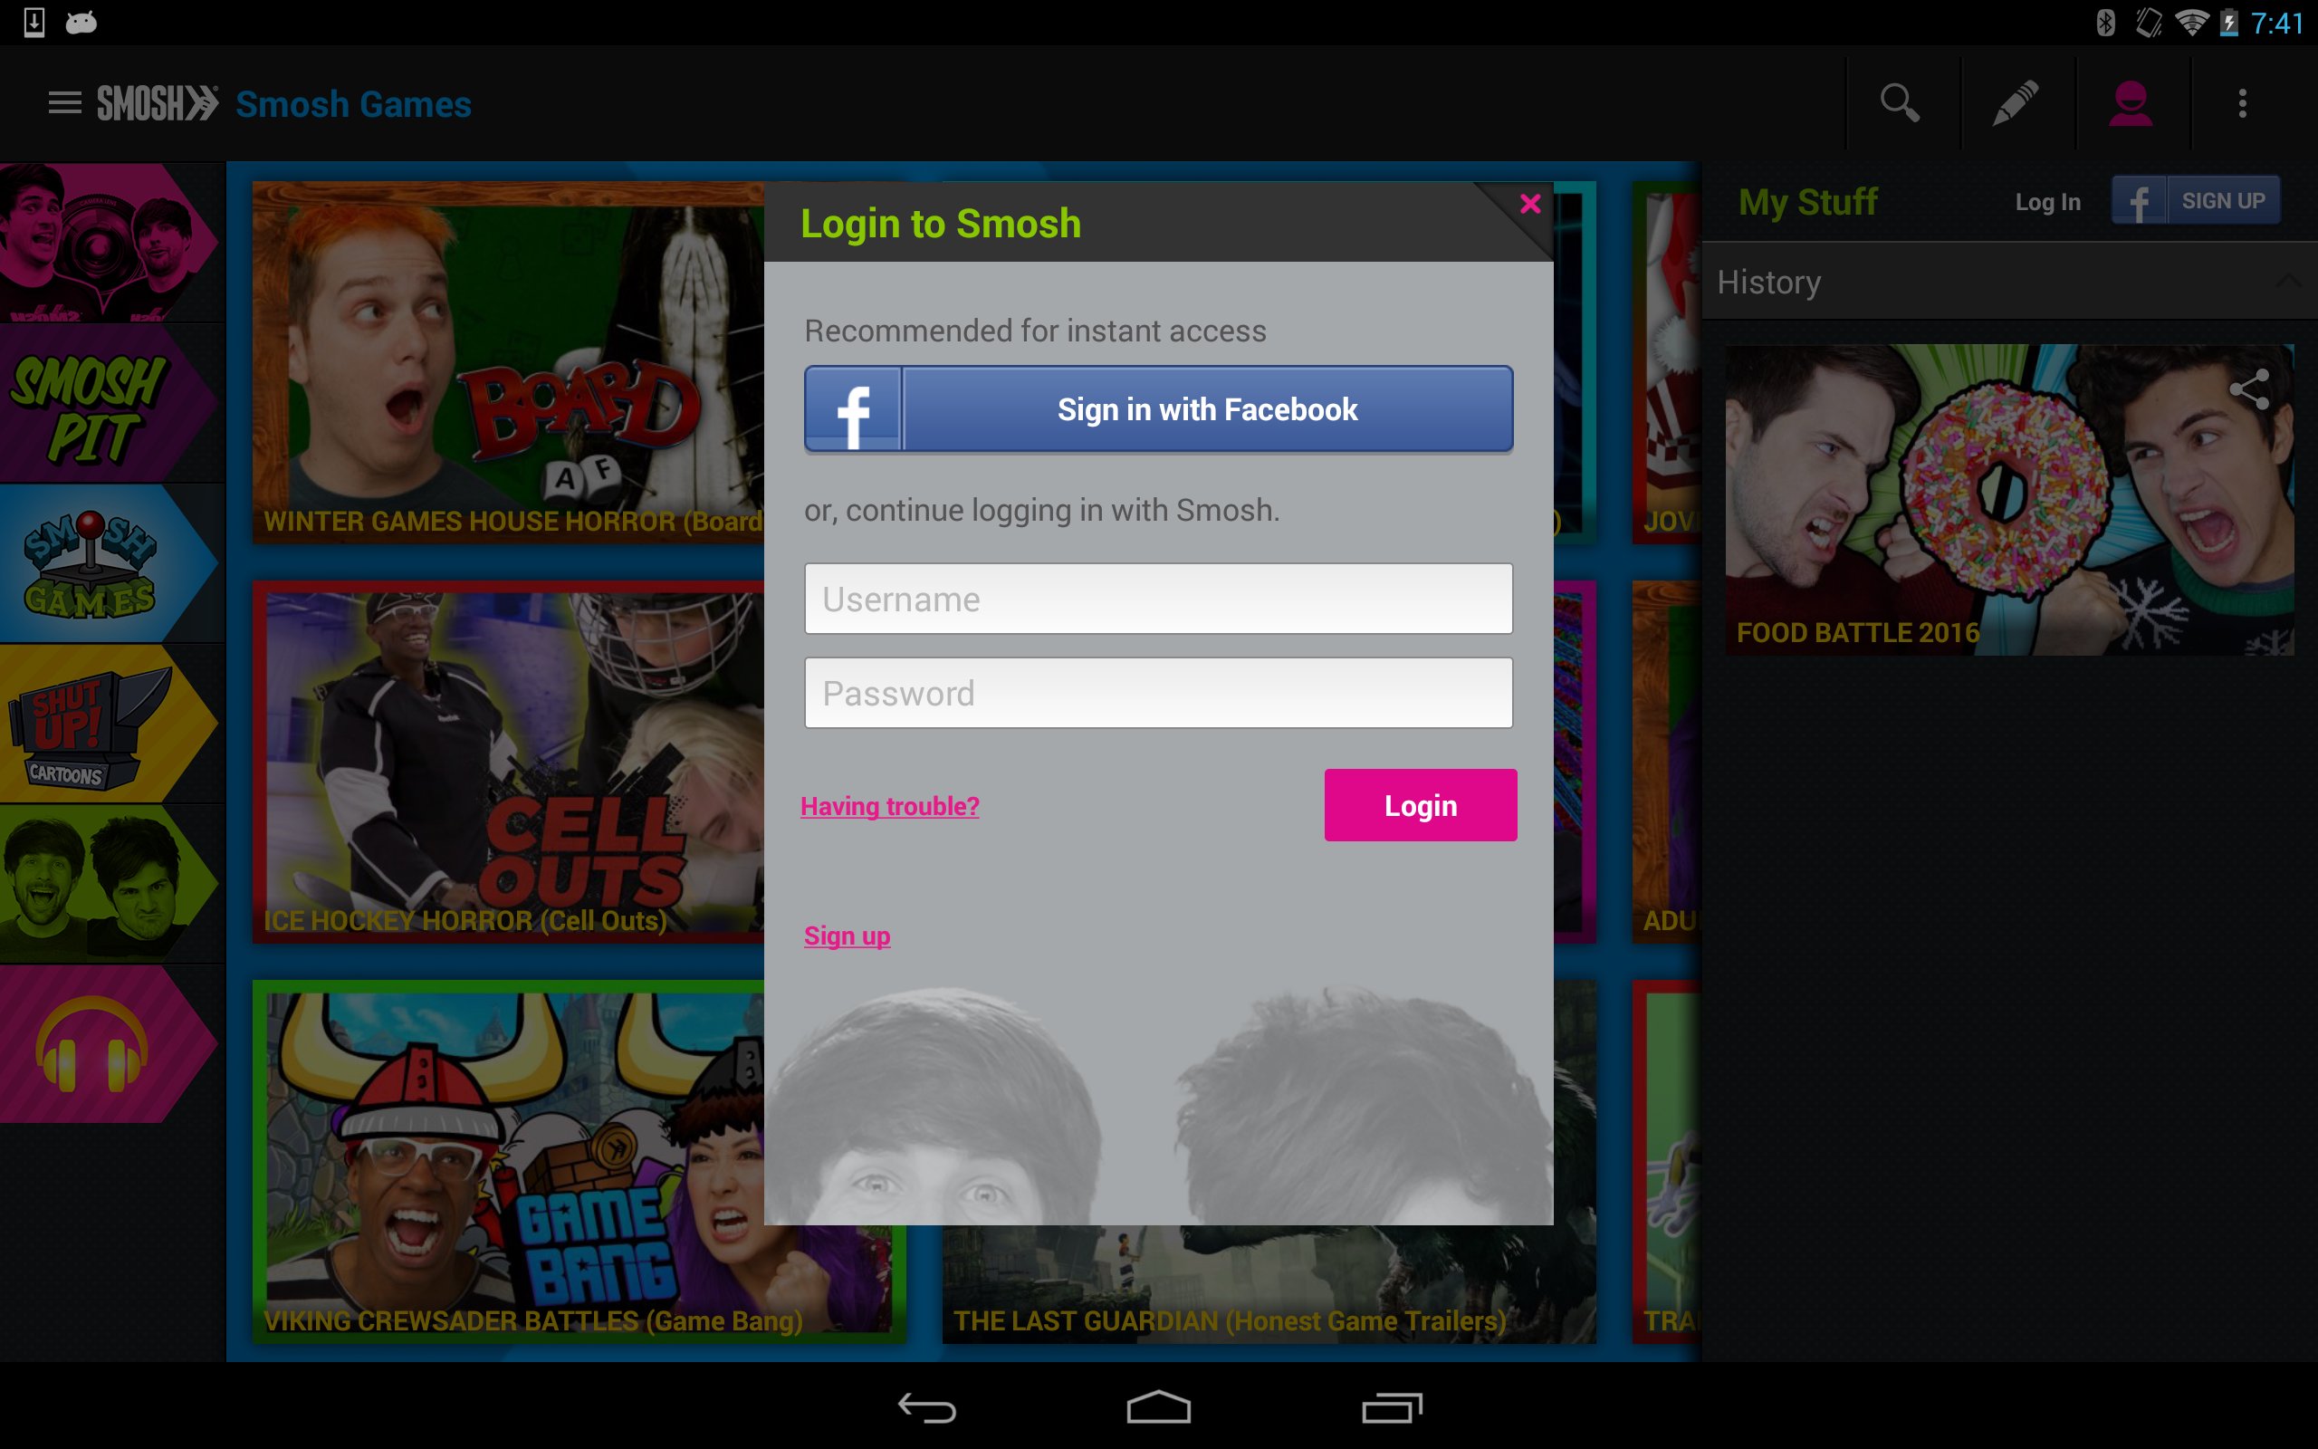Open the hamburger navigation menu
2318x1449 pixels.
coord(64,102)
